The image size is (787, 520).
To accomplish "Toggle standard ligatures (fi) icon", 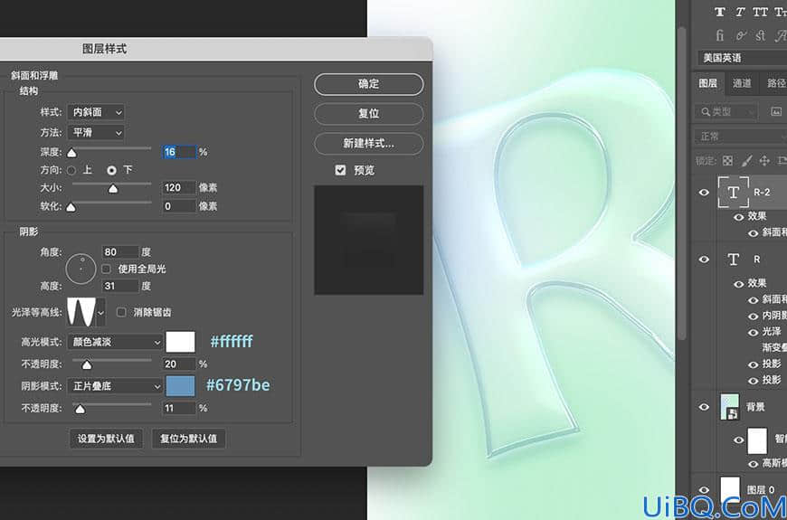I will click(x=720, y=35).
